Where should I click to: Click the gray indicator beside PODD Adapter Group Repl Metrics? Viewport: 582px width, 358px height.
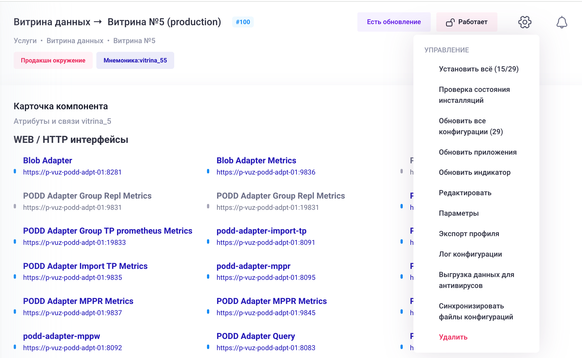(x=15, y=207)
